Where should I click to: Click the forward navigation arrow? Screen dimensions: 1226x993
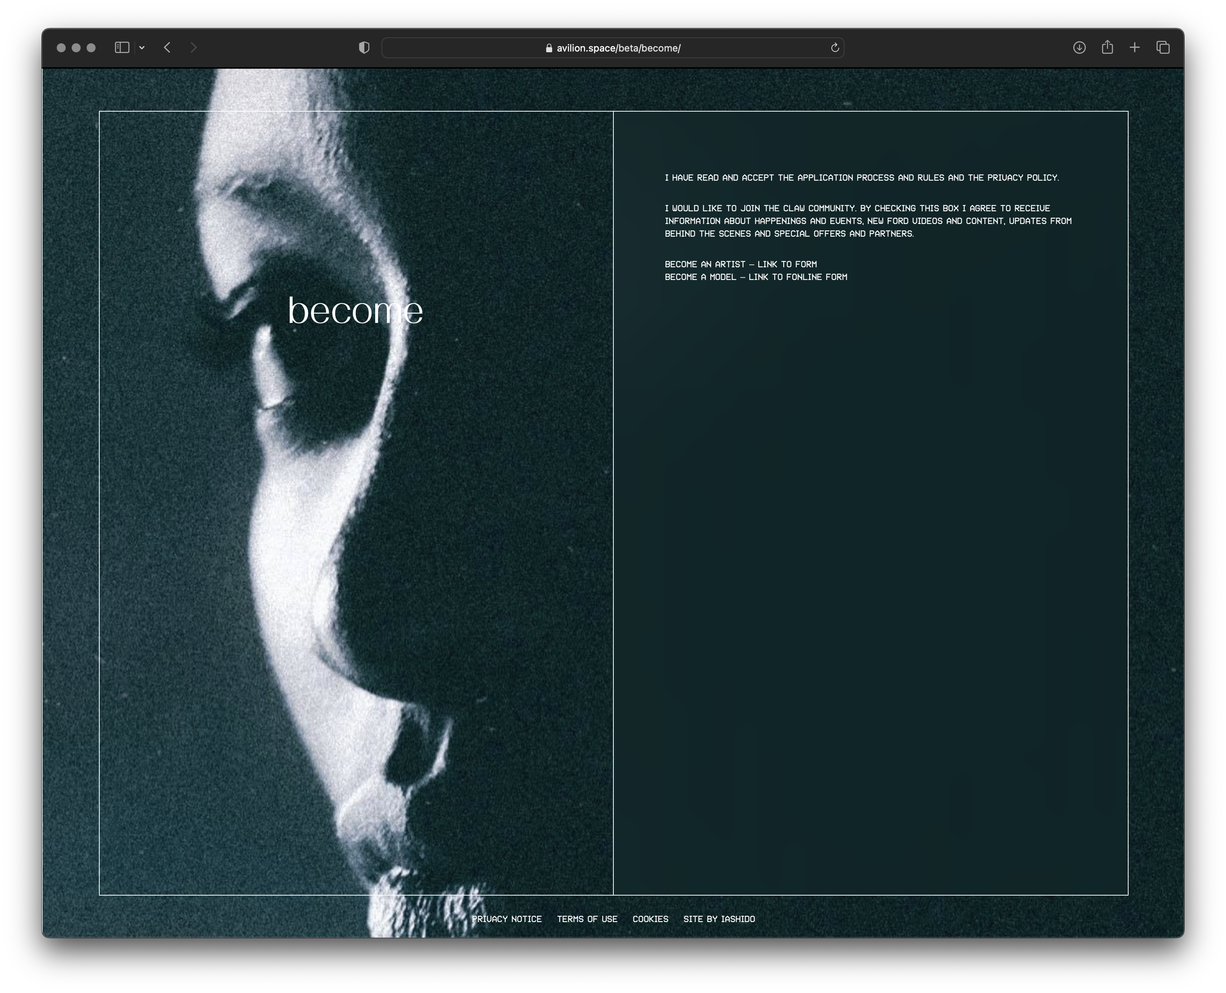click(193, 47)
